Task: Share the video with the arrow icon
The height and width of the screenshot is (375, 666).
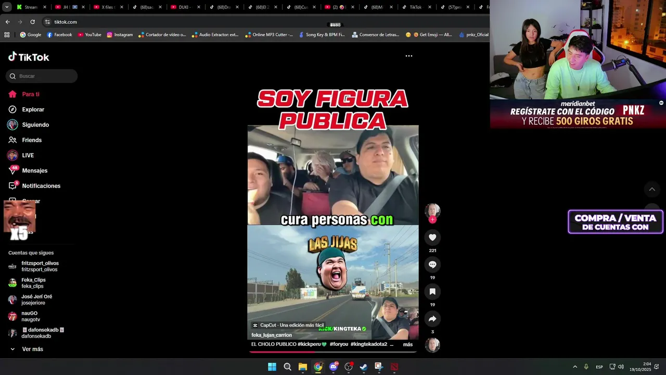Action: pyautogui.click(x=432, y=319)
